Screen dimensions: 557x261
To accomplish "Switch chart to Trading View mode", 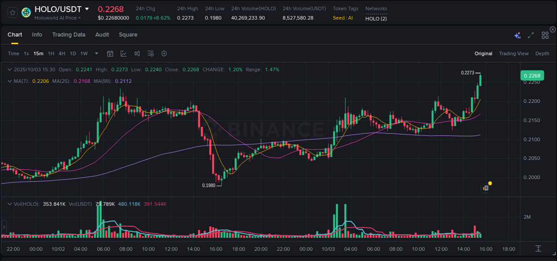I will click(x=514, y=53).
